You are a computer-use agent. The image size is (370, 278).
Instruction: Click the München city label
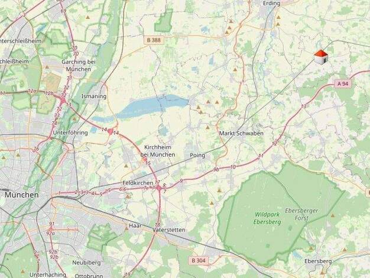(22, 195)
